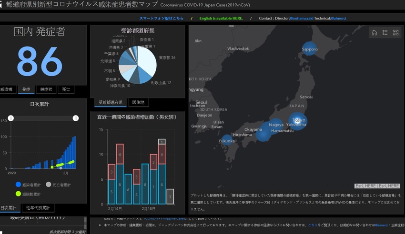Click the Esri, HERE map attribution
Viewport: 405px width, 234px height.
coord(377,186)
